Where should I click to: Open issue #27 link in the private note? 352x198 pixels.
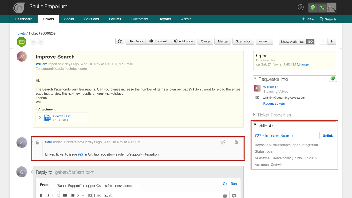[x=81, y=154]
